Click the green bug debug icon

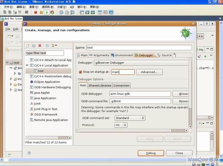coord(186,33)
